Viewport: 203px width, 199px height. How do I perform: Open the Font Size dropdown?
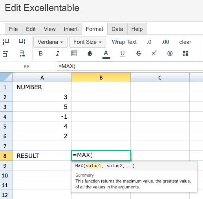click(88, 42)
